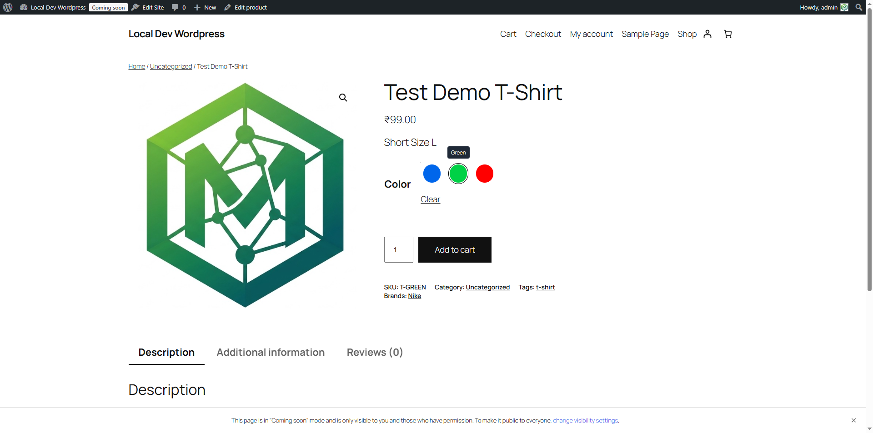This screenshot has width=873, height=433.
Task: Open the New content menu
Action: coord(205,7)
